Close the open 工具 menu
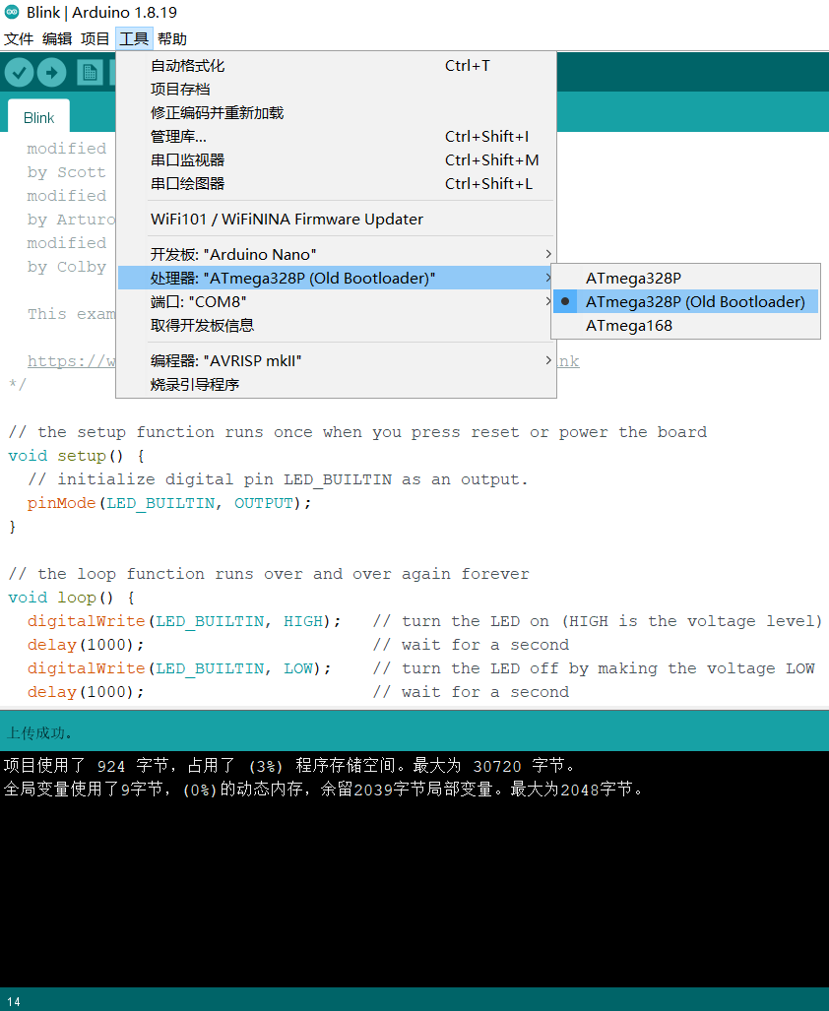 pyautogui.click(x=134, y=39)
